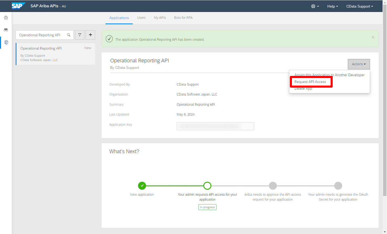Open the CData Support user menu
Viewport: 387px width, 234px height.
360,6
